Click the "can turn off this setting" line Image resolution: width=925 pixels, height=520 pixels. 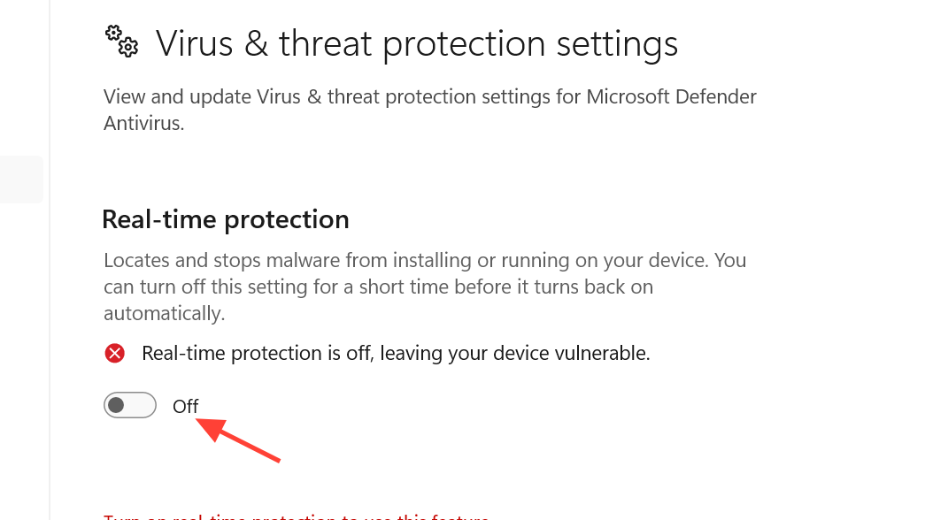click(x=212, y=287)
